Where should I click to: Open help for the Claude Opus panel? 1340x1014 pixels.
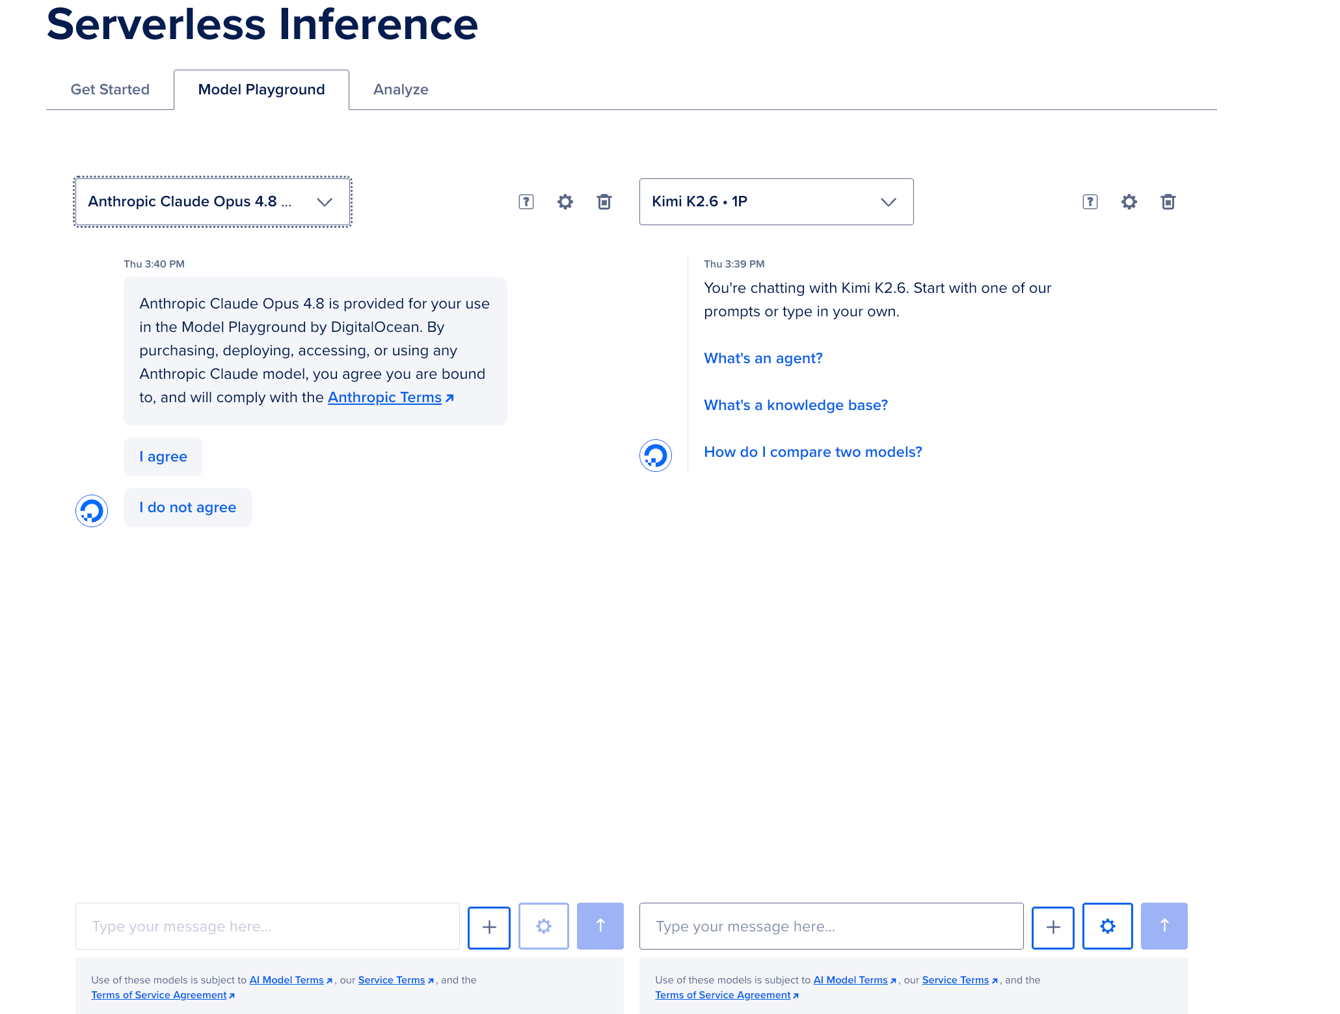[526, 202]
